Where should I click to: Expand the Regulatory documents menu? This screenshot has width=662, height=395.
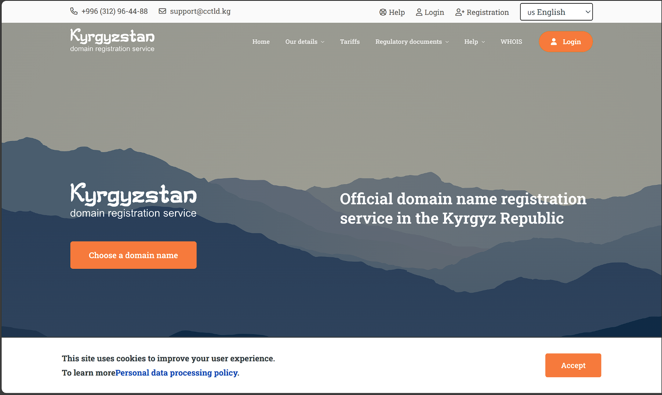tap(412, 42)
